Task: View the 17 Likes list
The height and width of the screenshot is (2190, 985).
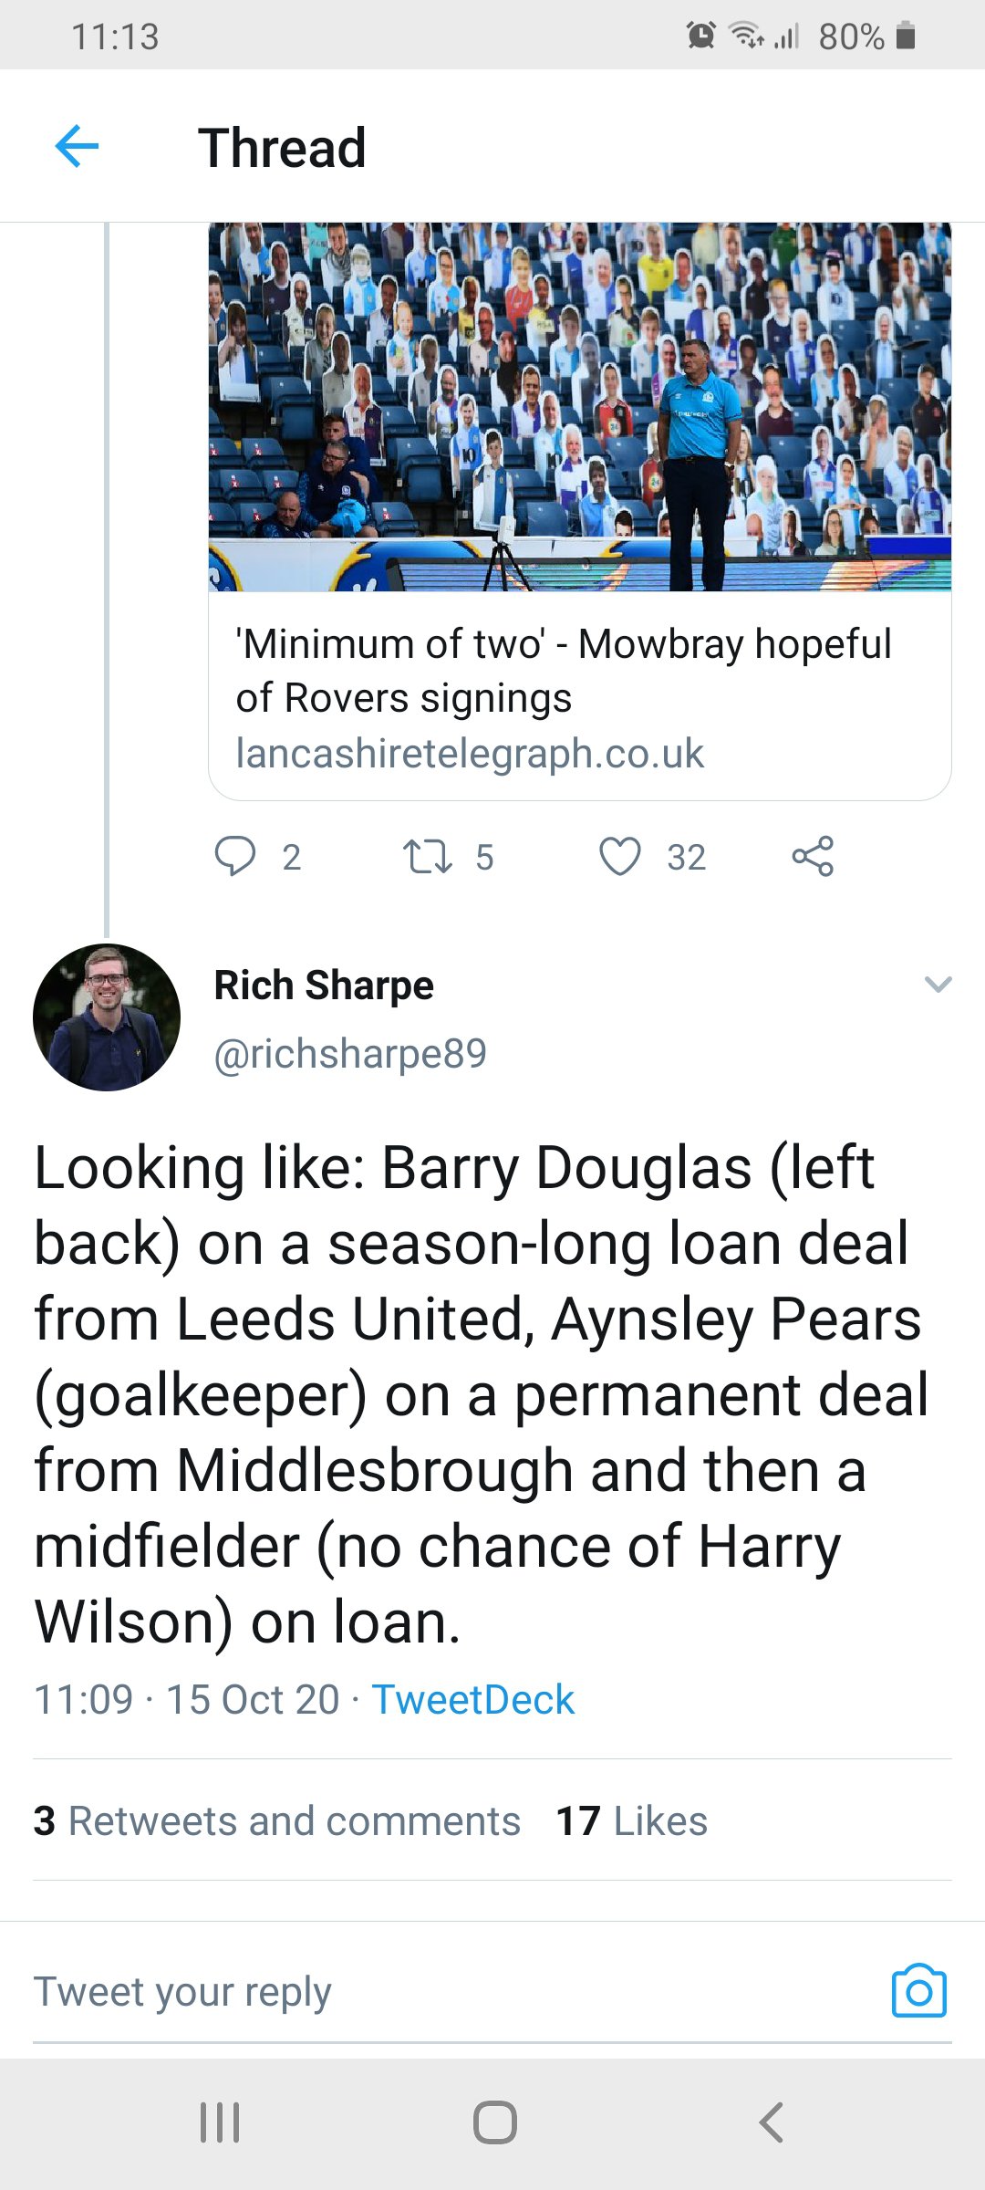Action: coord(632,1821)
